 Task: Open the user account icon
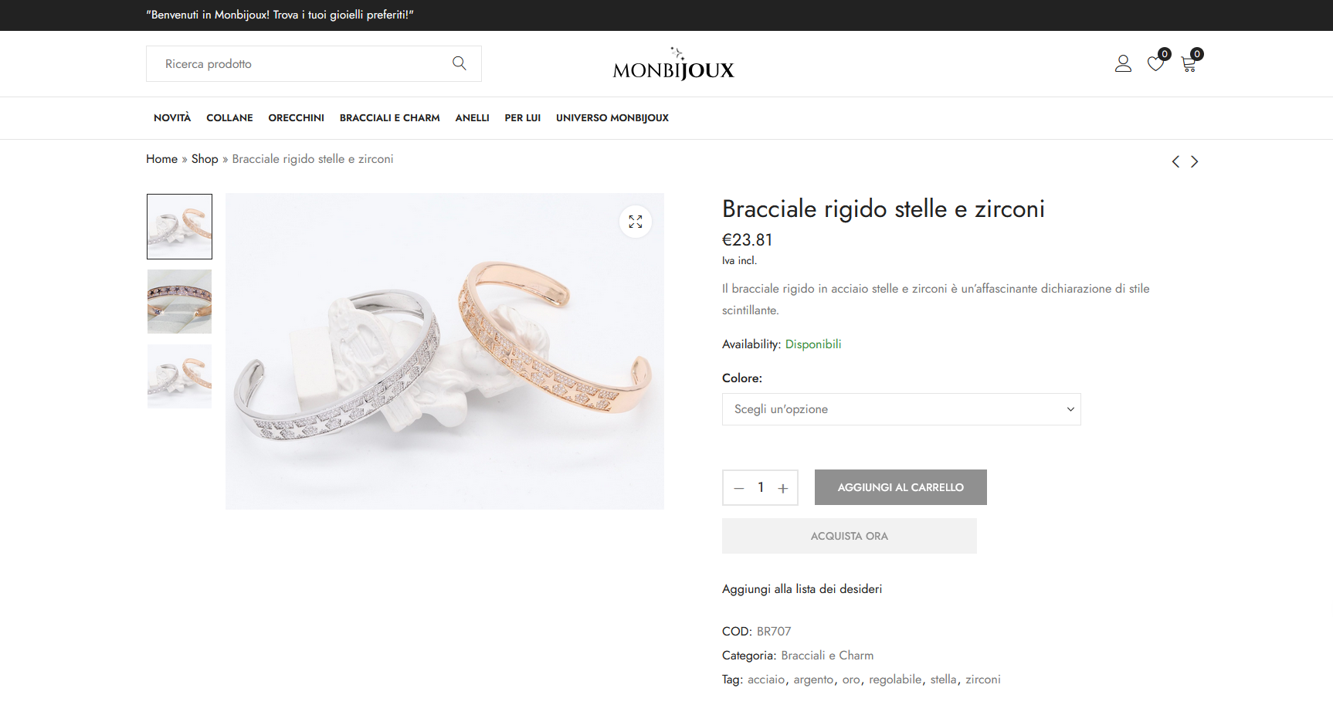[x=1123, y=63]
